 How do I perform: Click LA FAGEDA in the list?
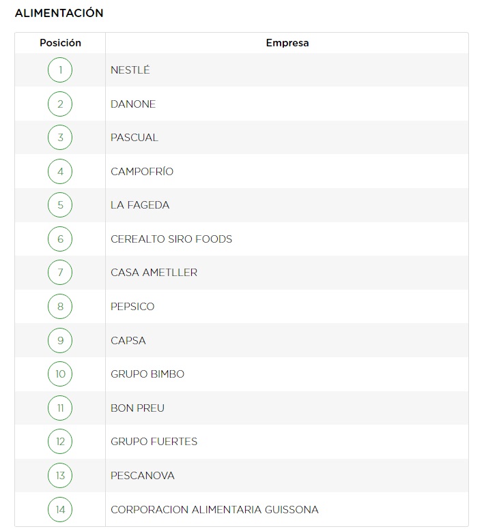click(140, 205)
